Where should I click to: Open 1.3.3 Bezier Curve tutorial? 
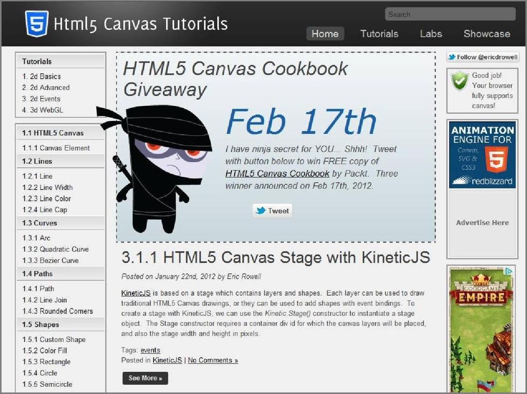click(x=50, y=260)
